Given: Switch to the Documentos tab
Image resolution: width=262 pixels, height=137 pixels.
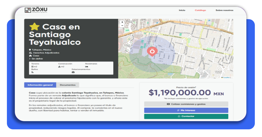Looking at the screenshot, I should (68, 85).
